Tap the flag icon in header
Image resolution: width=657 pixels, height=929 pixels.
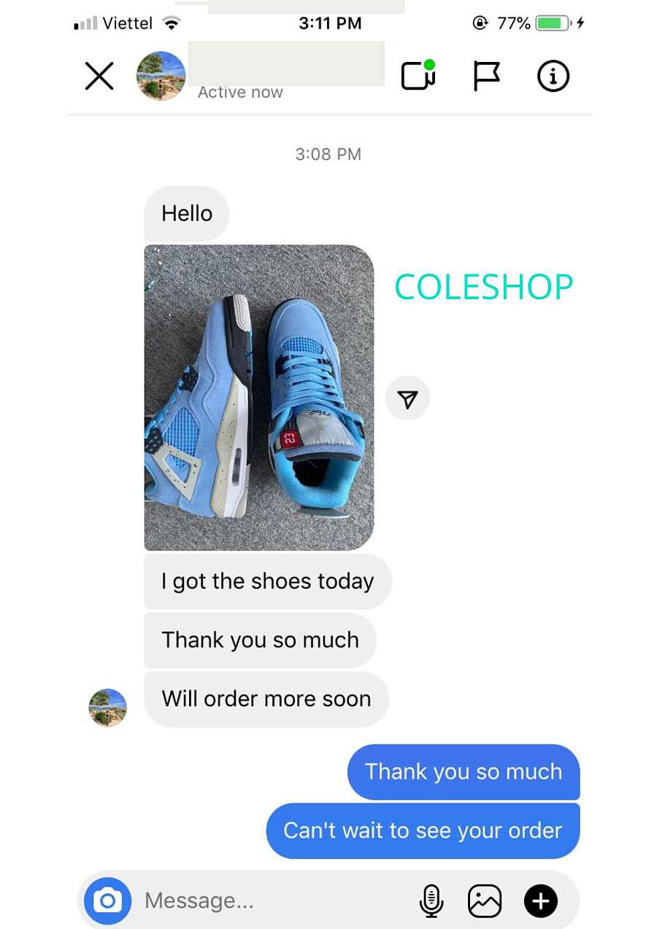486,76
